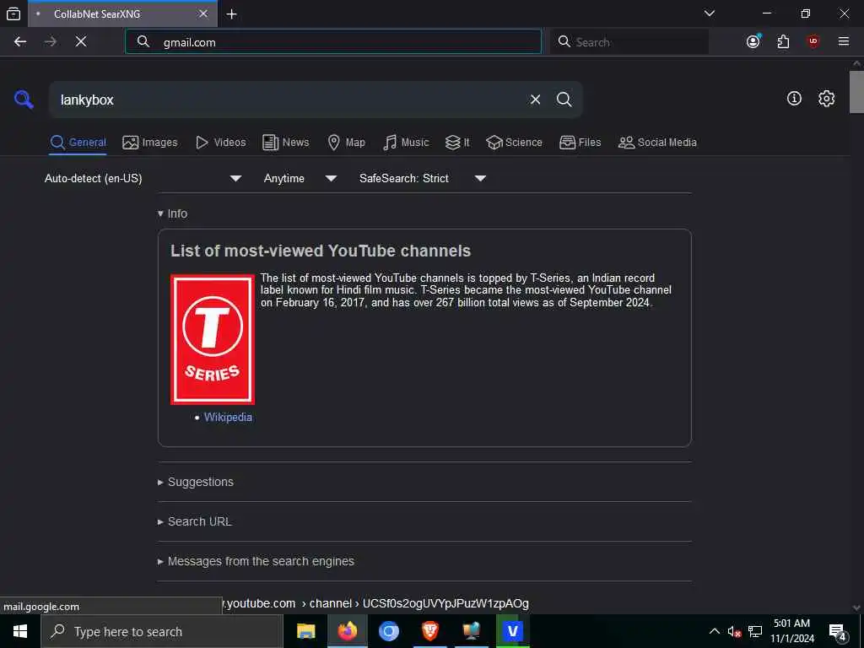
Task: Click the infobox title List of most-viewed YouTube channels
Action: [x=321, y=251]
